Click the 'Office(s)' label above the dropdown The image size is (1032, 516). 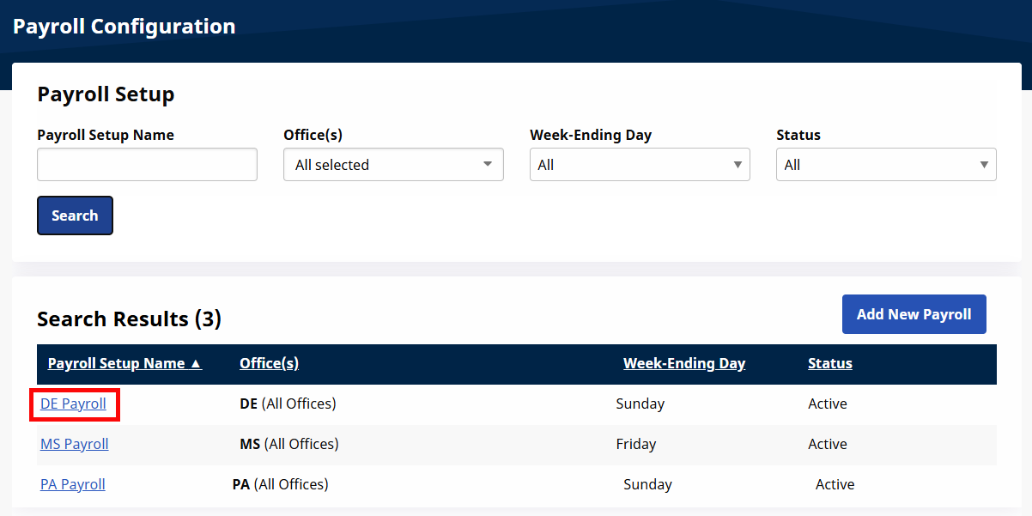click(313, 135)
